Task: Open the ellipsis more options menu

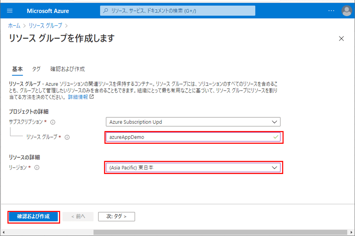Action: [331, 11]
